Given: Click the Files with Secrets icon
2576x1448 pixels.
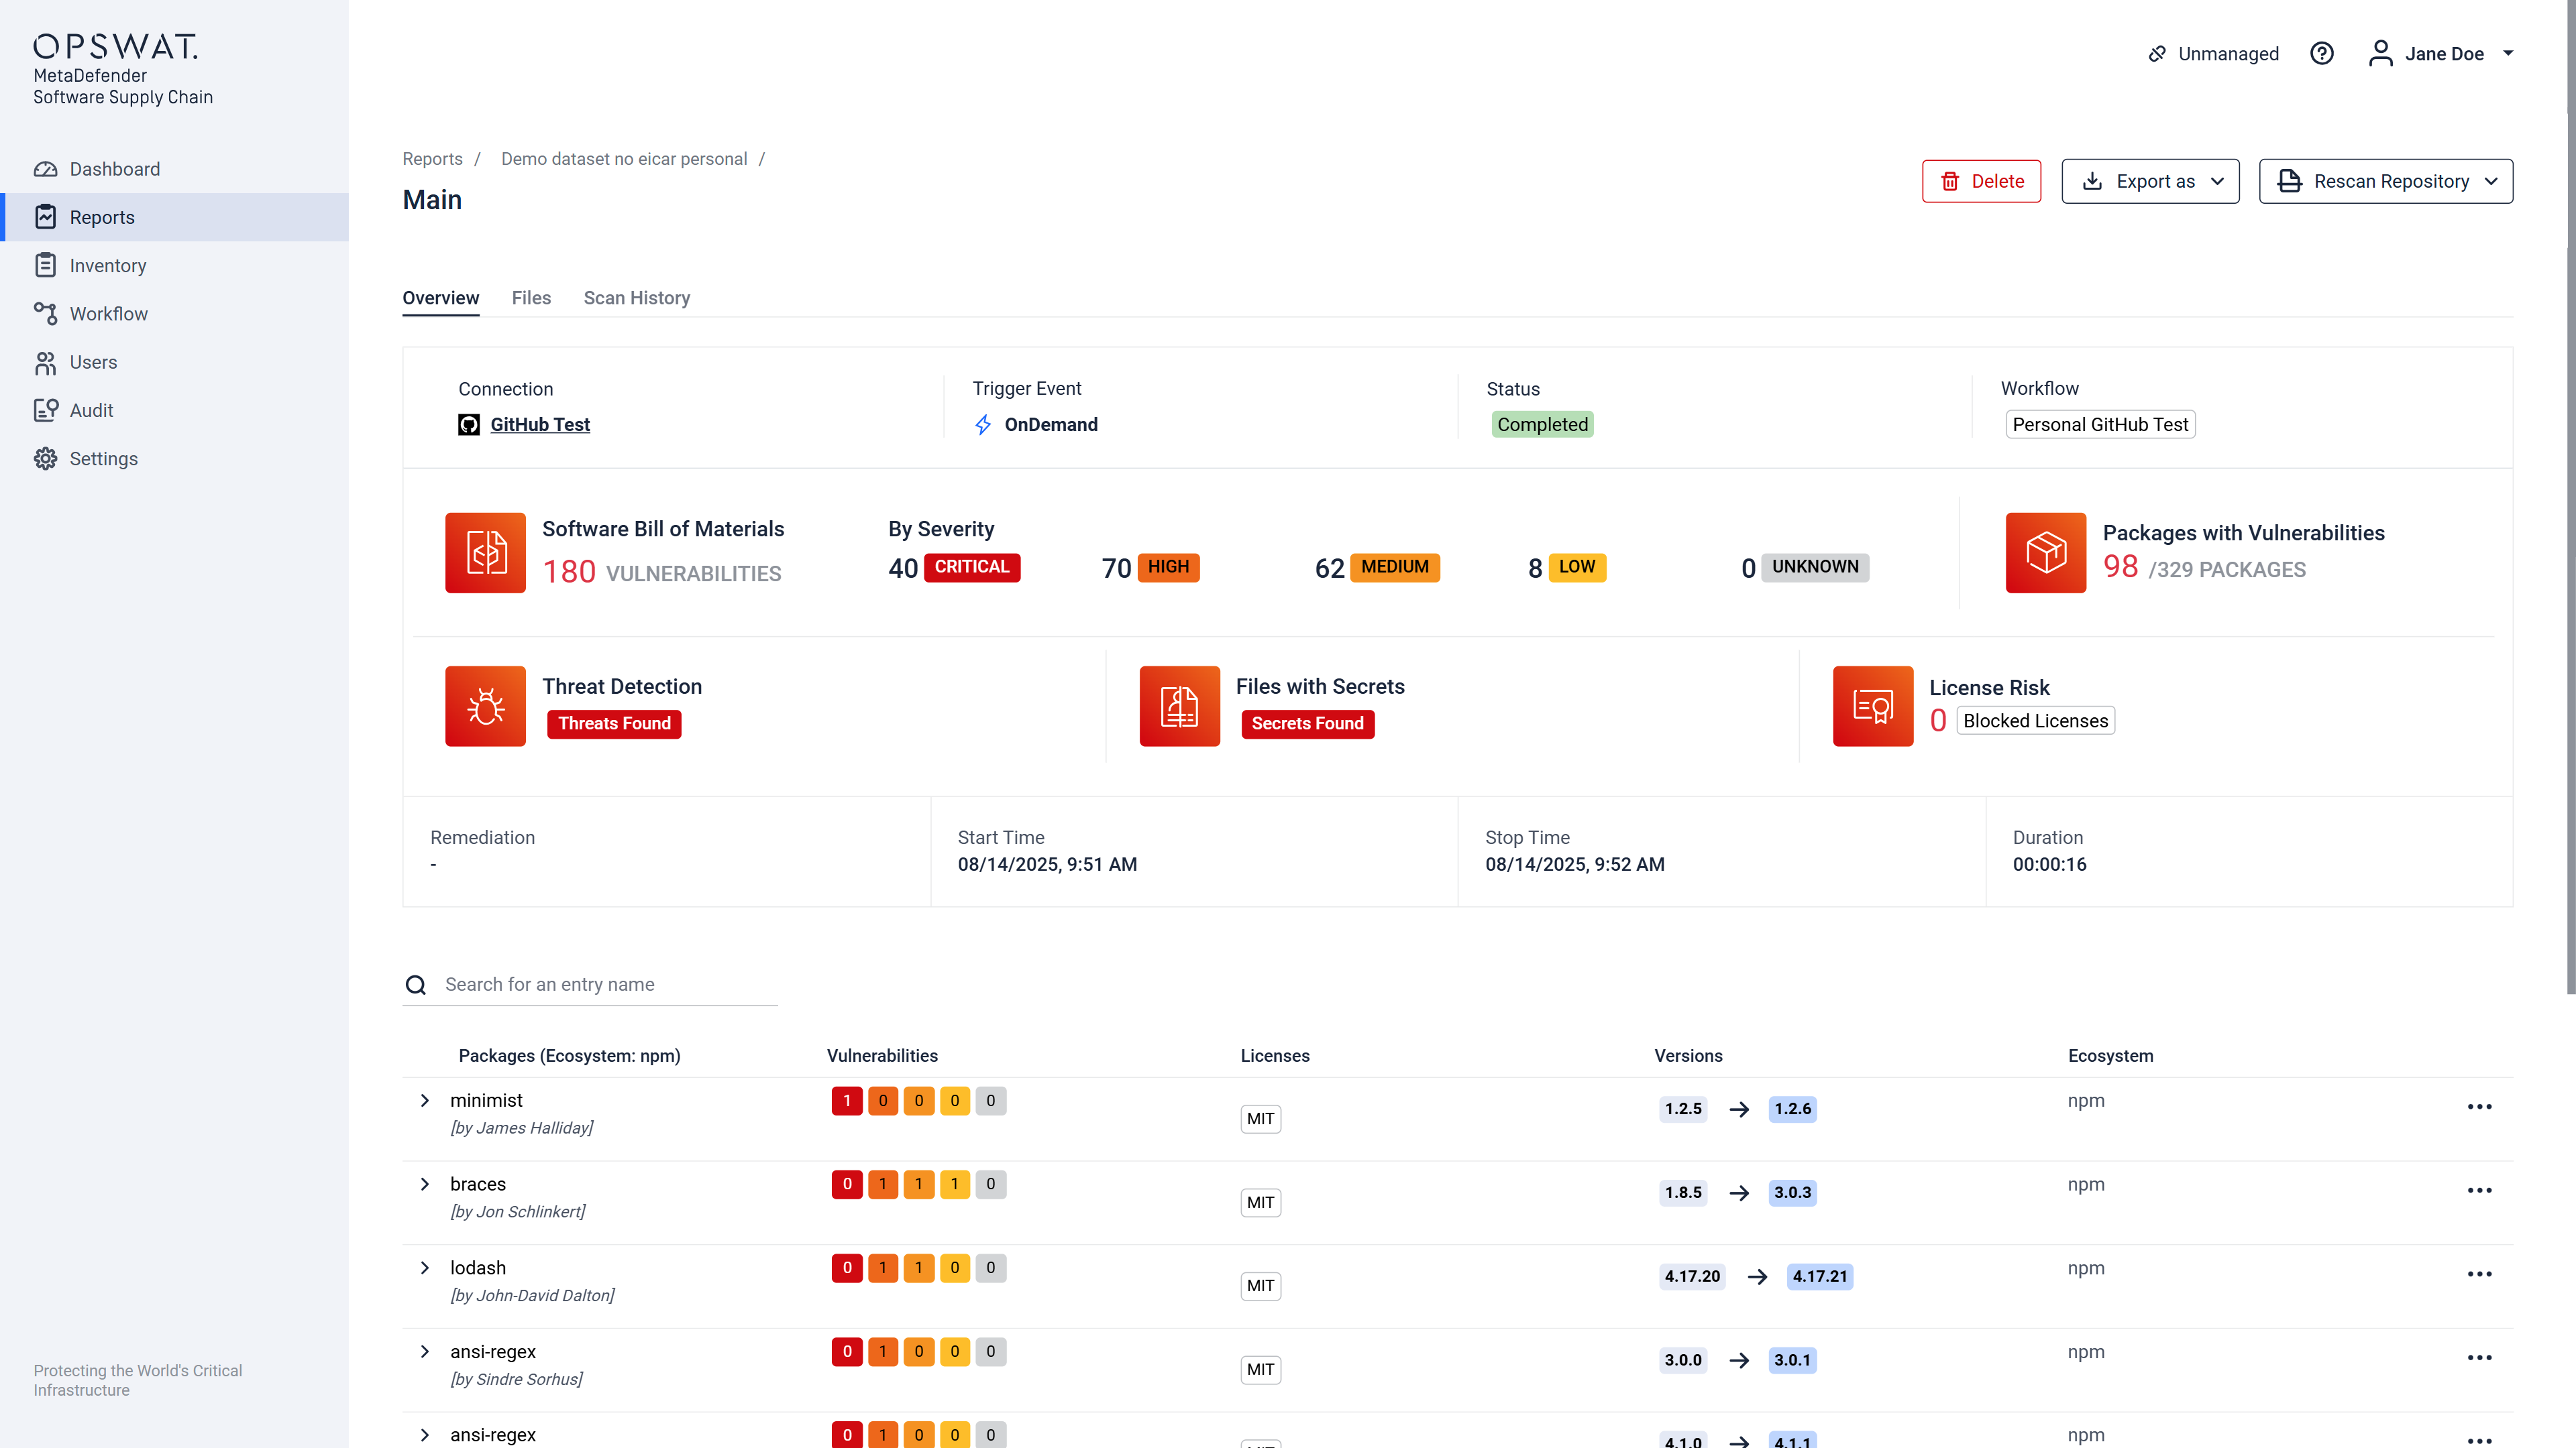Looking at the screenshot, I should pos(1179,705).
